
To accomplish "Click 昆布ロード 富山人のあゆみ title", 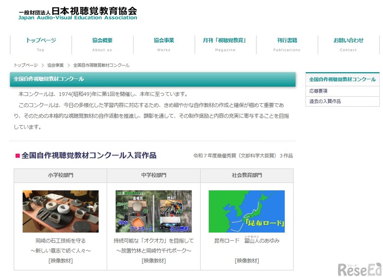I will (247, 240).
